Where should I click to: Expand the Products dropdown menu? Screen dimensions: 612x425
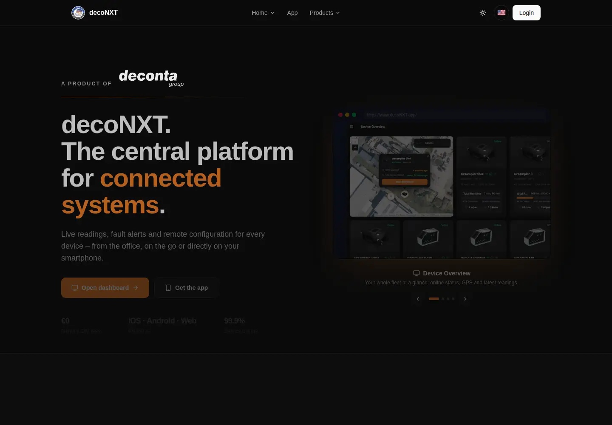325,13
